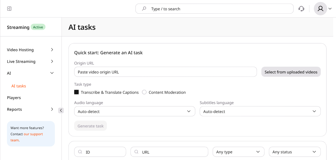Open the user account avatar menu
The width and height of the screenshot is (336, 160).
coord(320,9)
